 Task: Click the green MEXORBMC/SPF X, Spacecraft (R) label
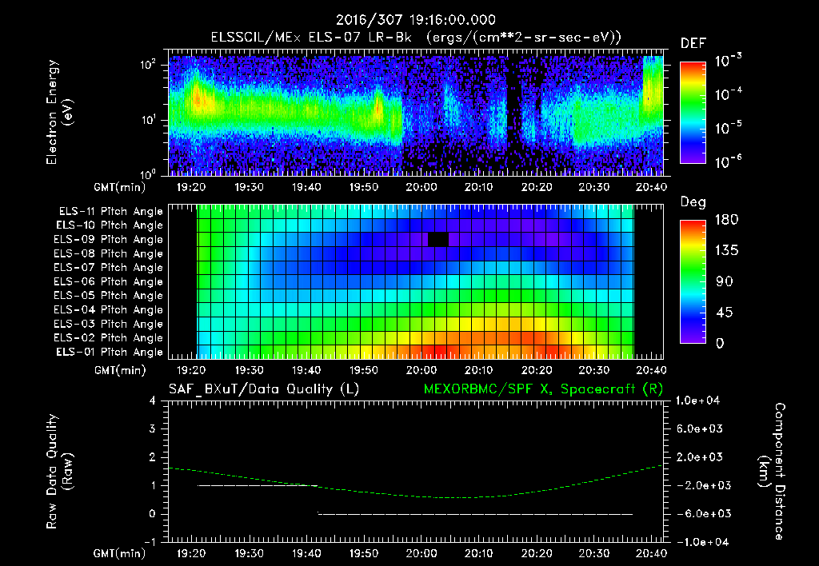point(543,389)
